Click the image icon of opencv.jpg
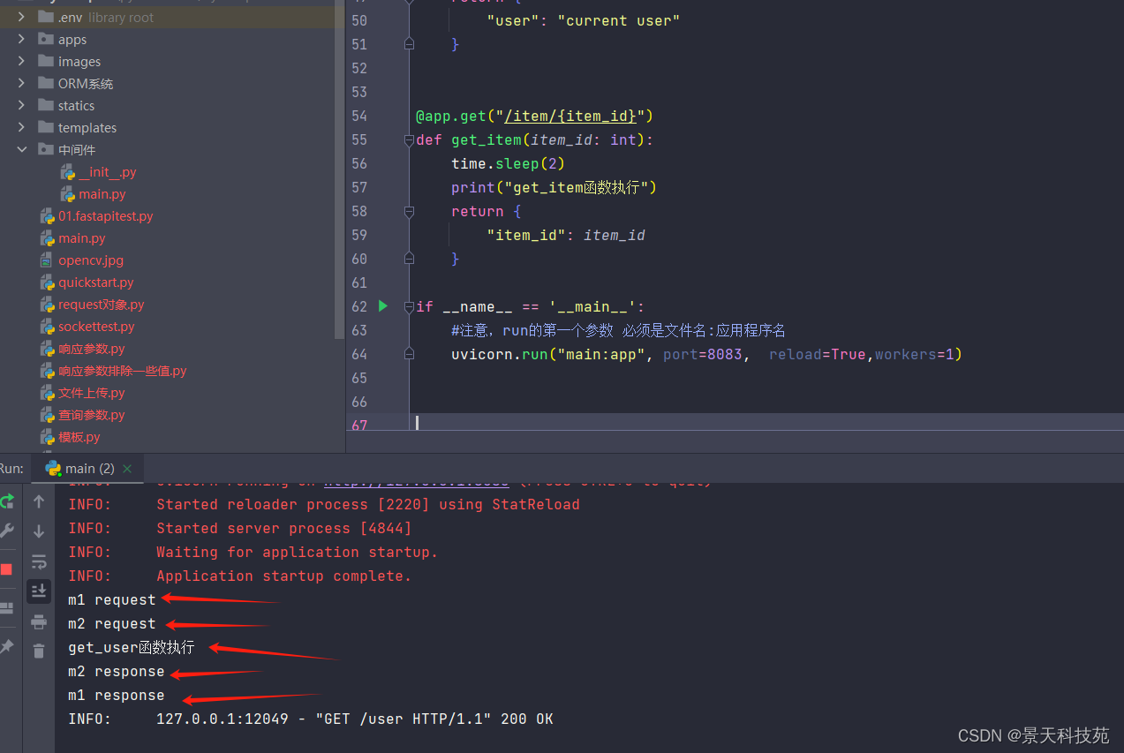Image resolution: width=1124 pixels, height=753 pixels. click(x=47, y=260)
